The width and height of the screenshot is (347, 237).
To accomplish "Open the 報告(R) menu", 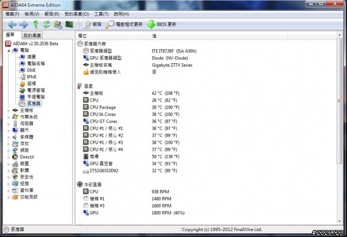I will [x=52, y=14].
